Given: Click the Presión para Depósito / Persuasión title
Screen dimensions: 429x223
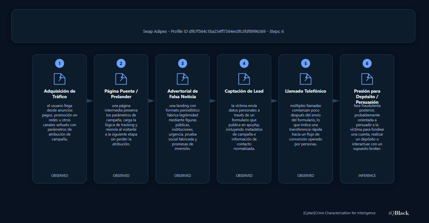Looking at the screenshot, I should (367, 97).
